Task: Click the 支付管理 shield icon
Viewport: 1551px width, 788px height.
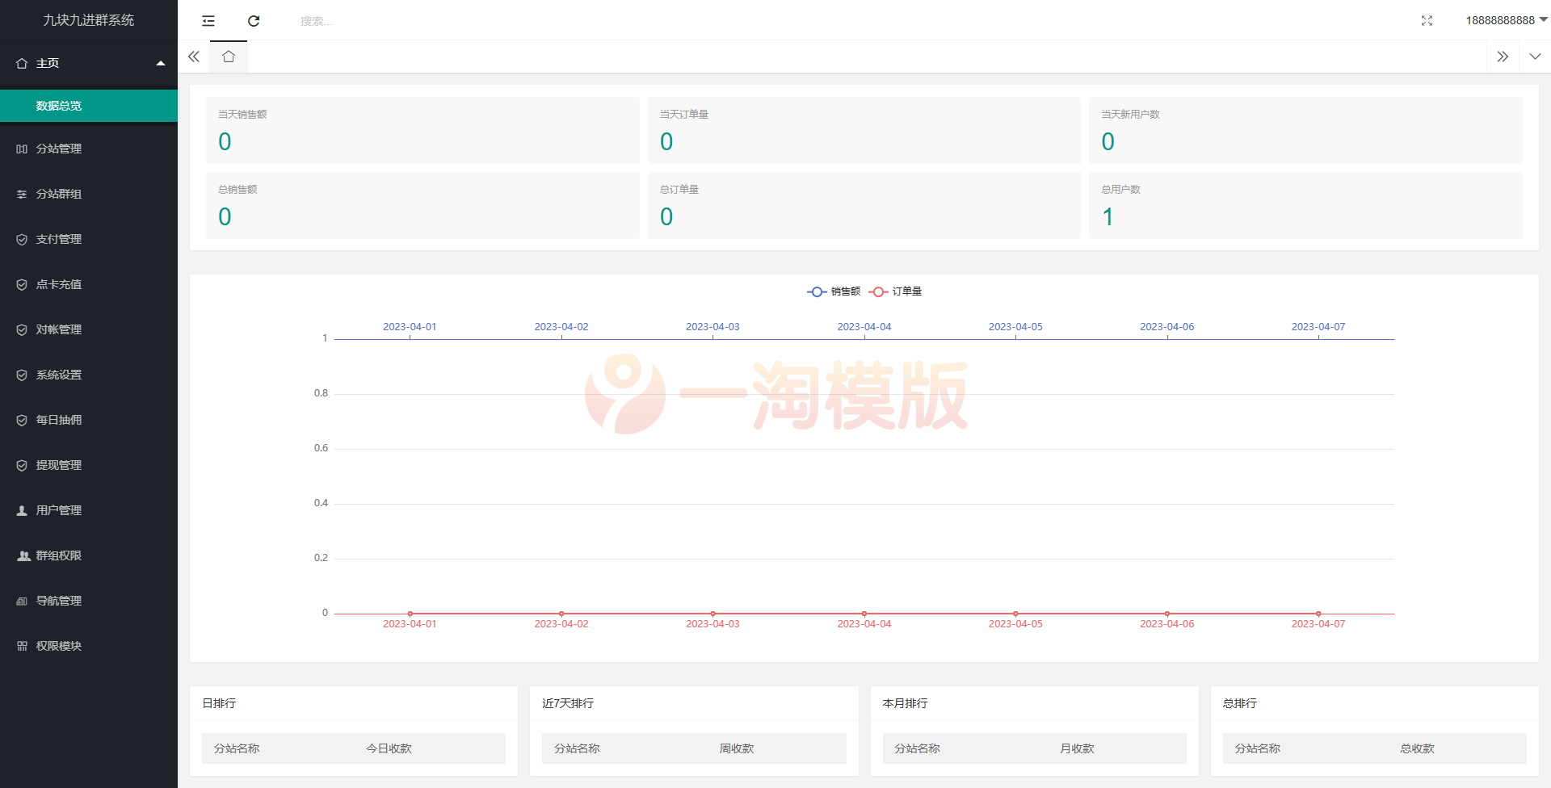Action: tap(22, 239)
